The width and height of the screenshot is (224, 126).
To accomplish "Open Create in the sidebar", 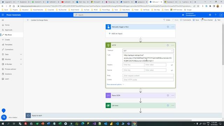I will tap(7, 40).
